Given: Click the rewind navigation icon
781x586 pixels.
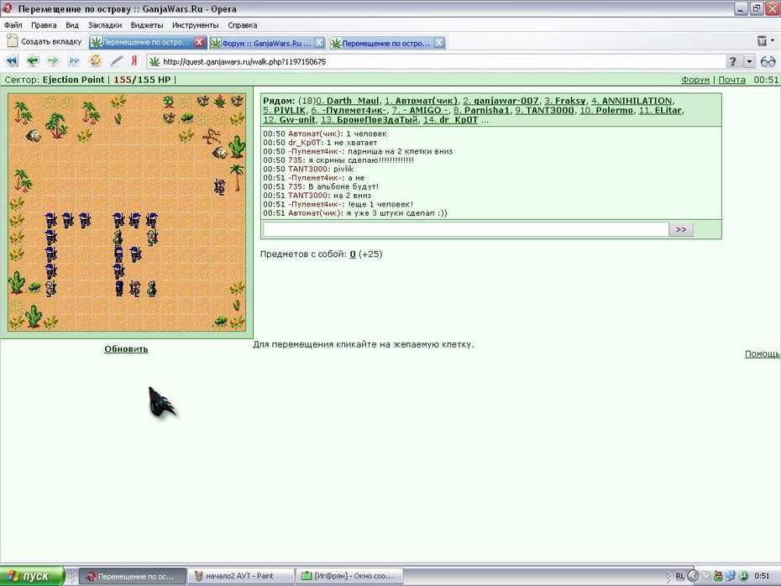Looking at the screenshot, I should click(12, 61).
